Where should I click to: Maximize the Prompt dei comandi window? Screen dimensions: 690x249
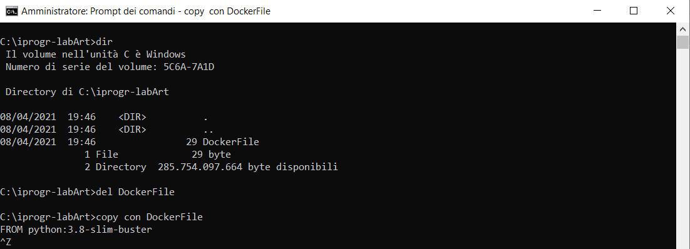634,11
